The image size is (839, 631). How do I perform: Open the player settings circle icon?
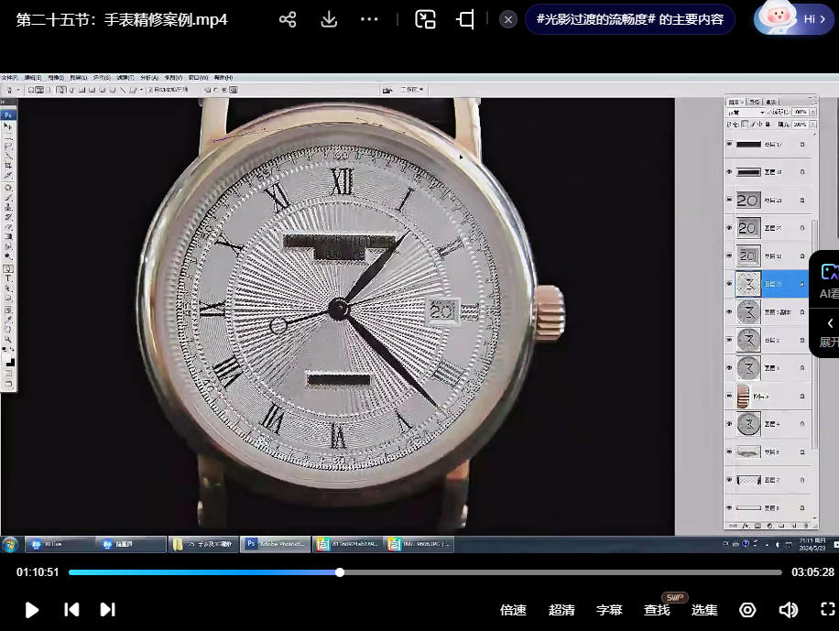(x=747, y=610)
